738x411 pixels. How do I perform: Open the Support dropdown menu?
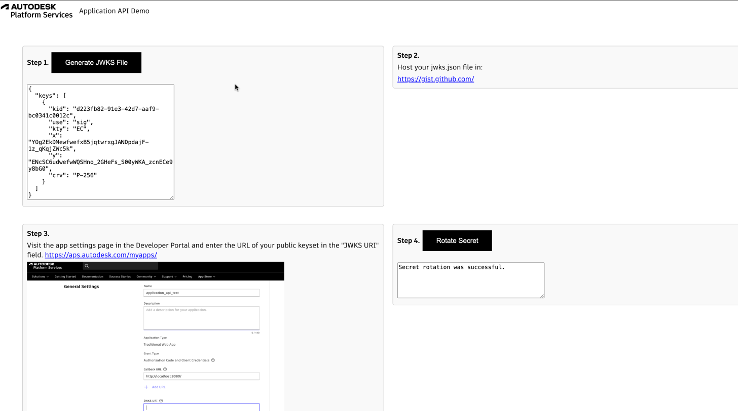(x=169, y=276)
